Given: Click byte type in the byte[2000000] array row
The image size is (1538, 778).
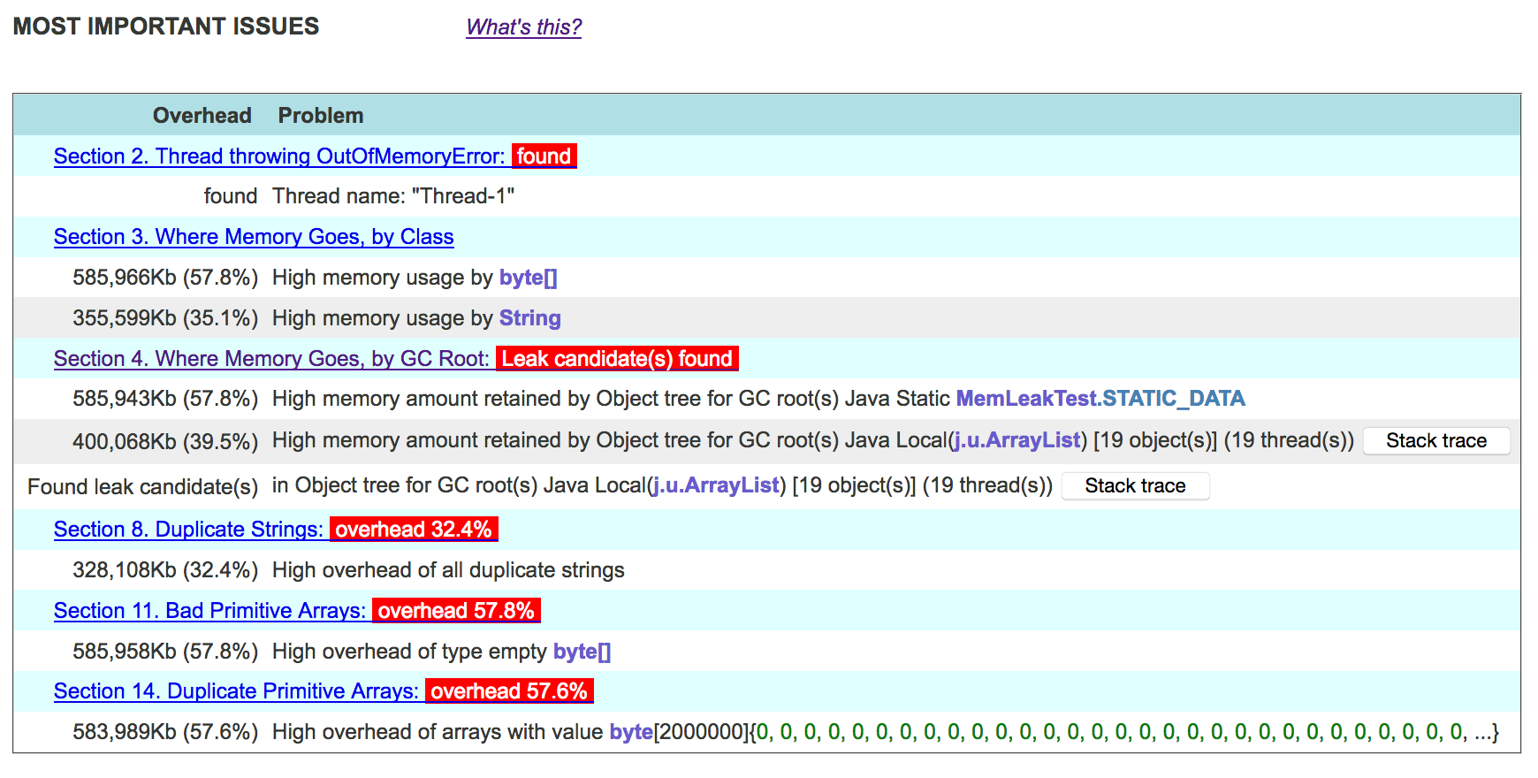Looking at the screenshot, I should [x=630, y=732].
